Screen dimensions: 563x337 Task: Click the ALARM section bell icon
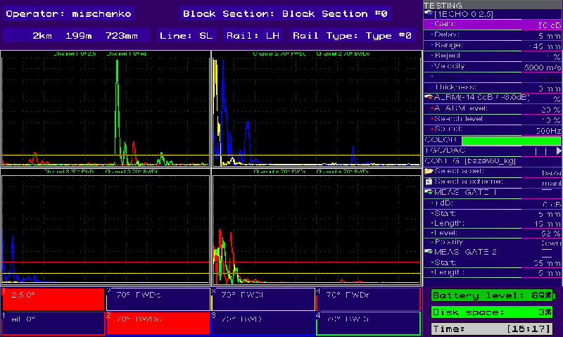[428, 98]
